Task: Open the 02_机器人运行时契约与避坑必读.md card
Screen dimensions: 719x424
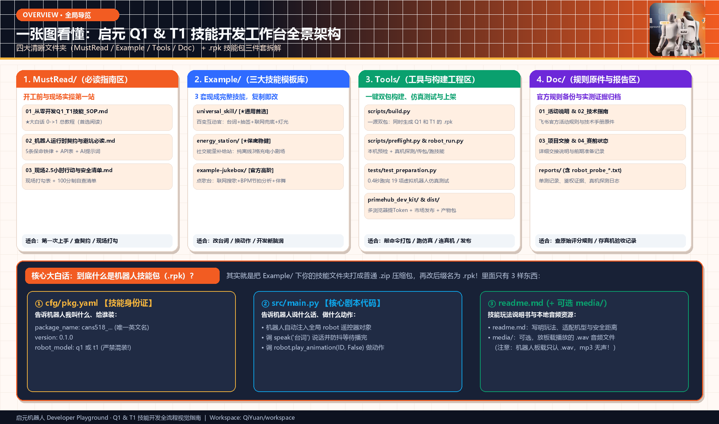Action: (97, 147)
